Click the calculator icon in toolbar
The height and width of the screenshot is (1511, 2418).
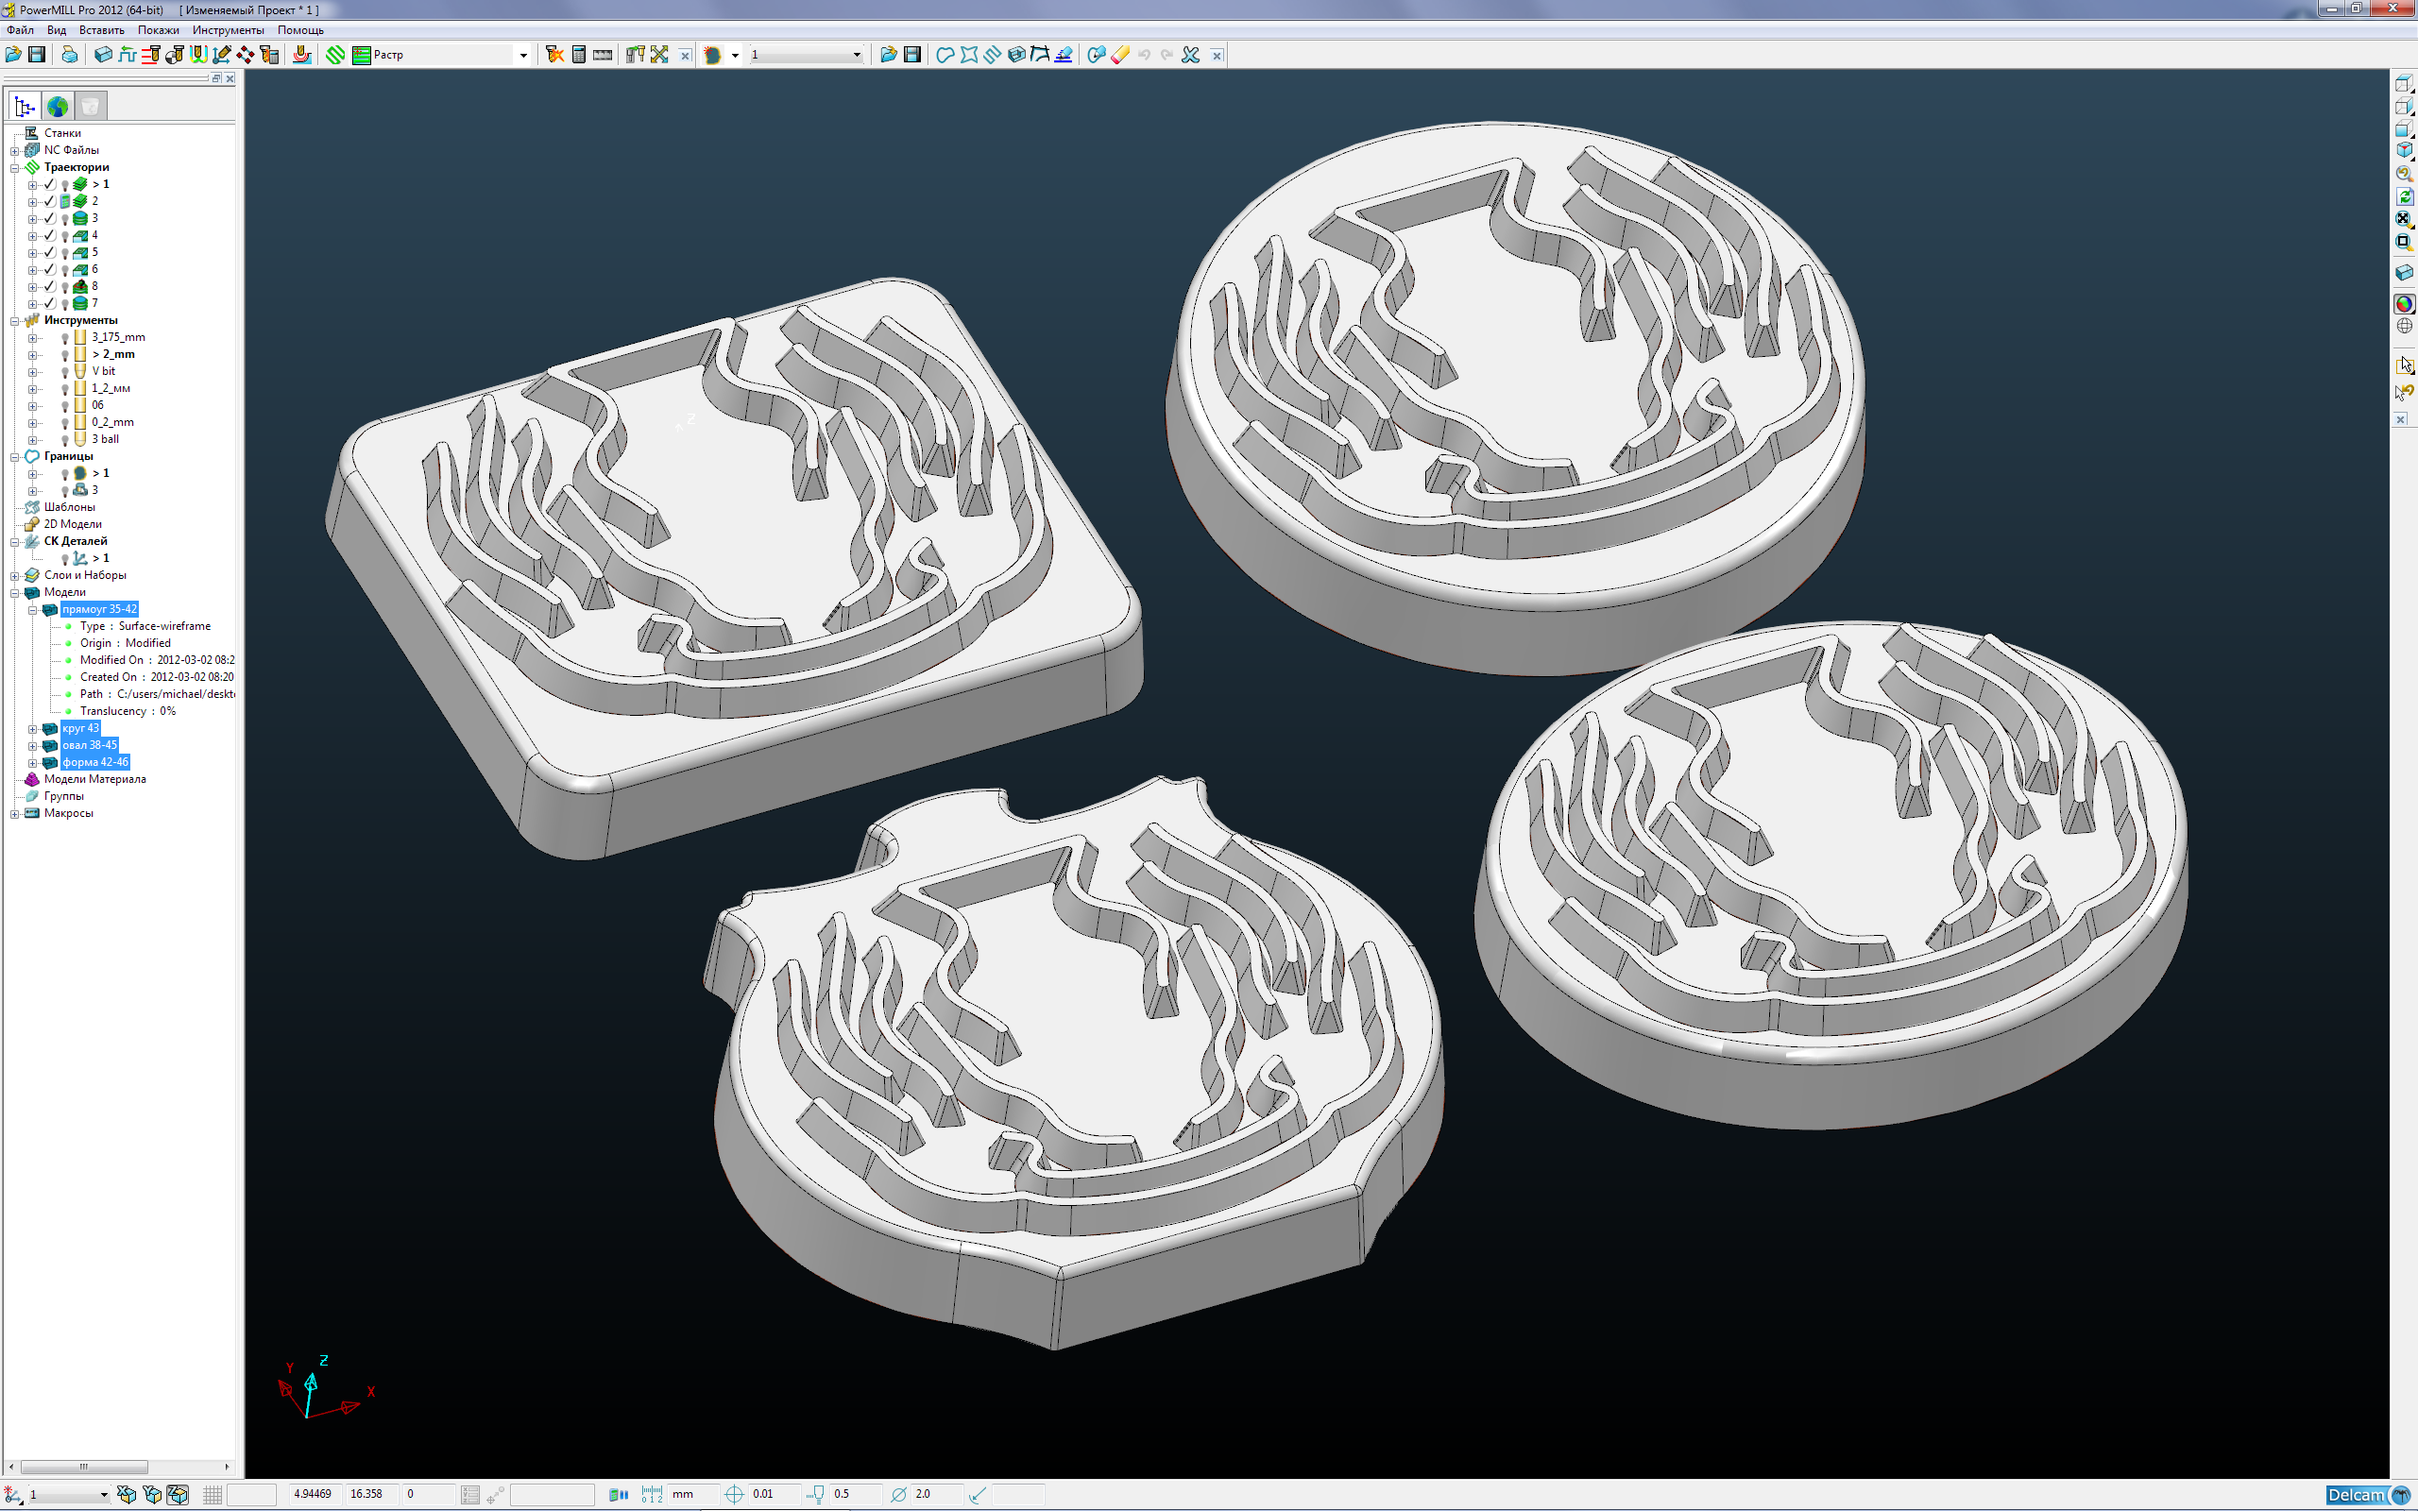point(578,55)
